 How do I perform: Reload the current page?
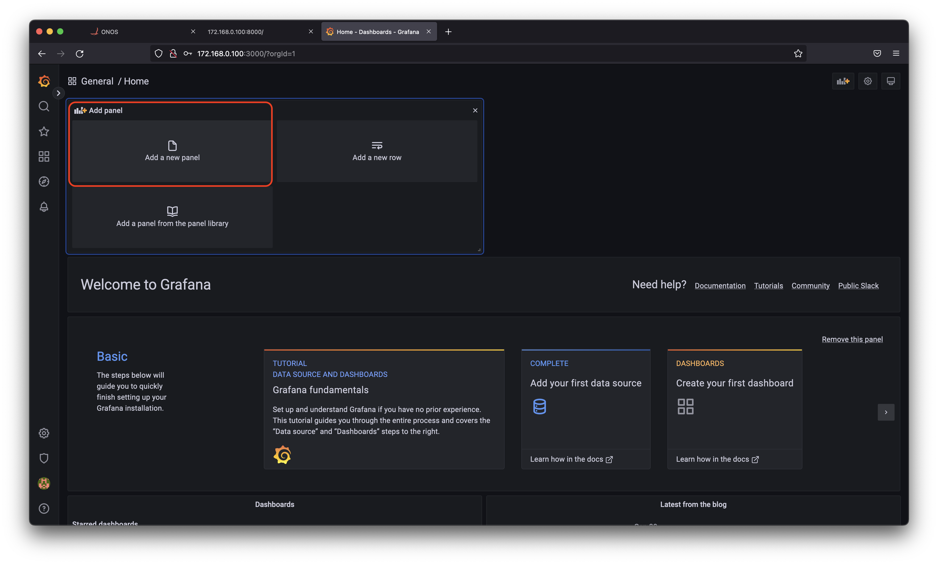coord(80,54)
